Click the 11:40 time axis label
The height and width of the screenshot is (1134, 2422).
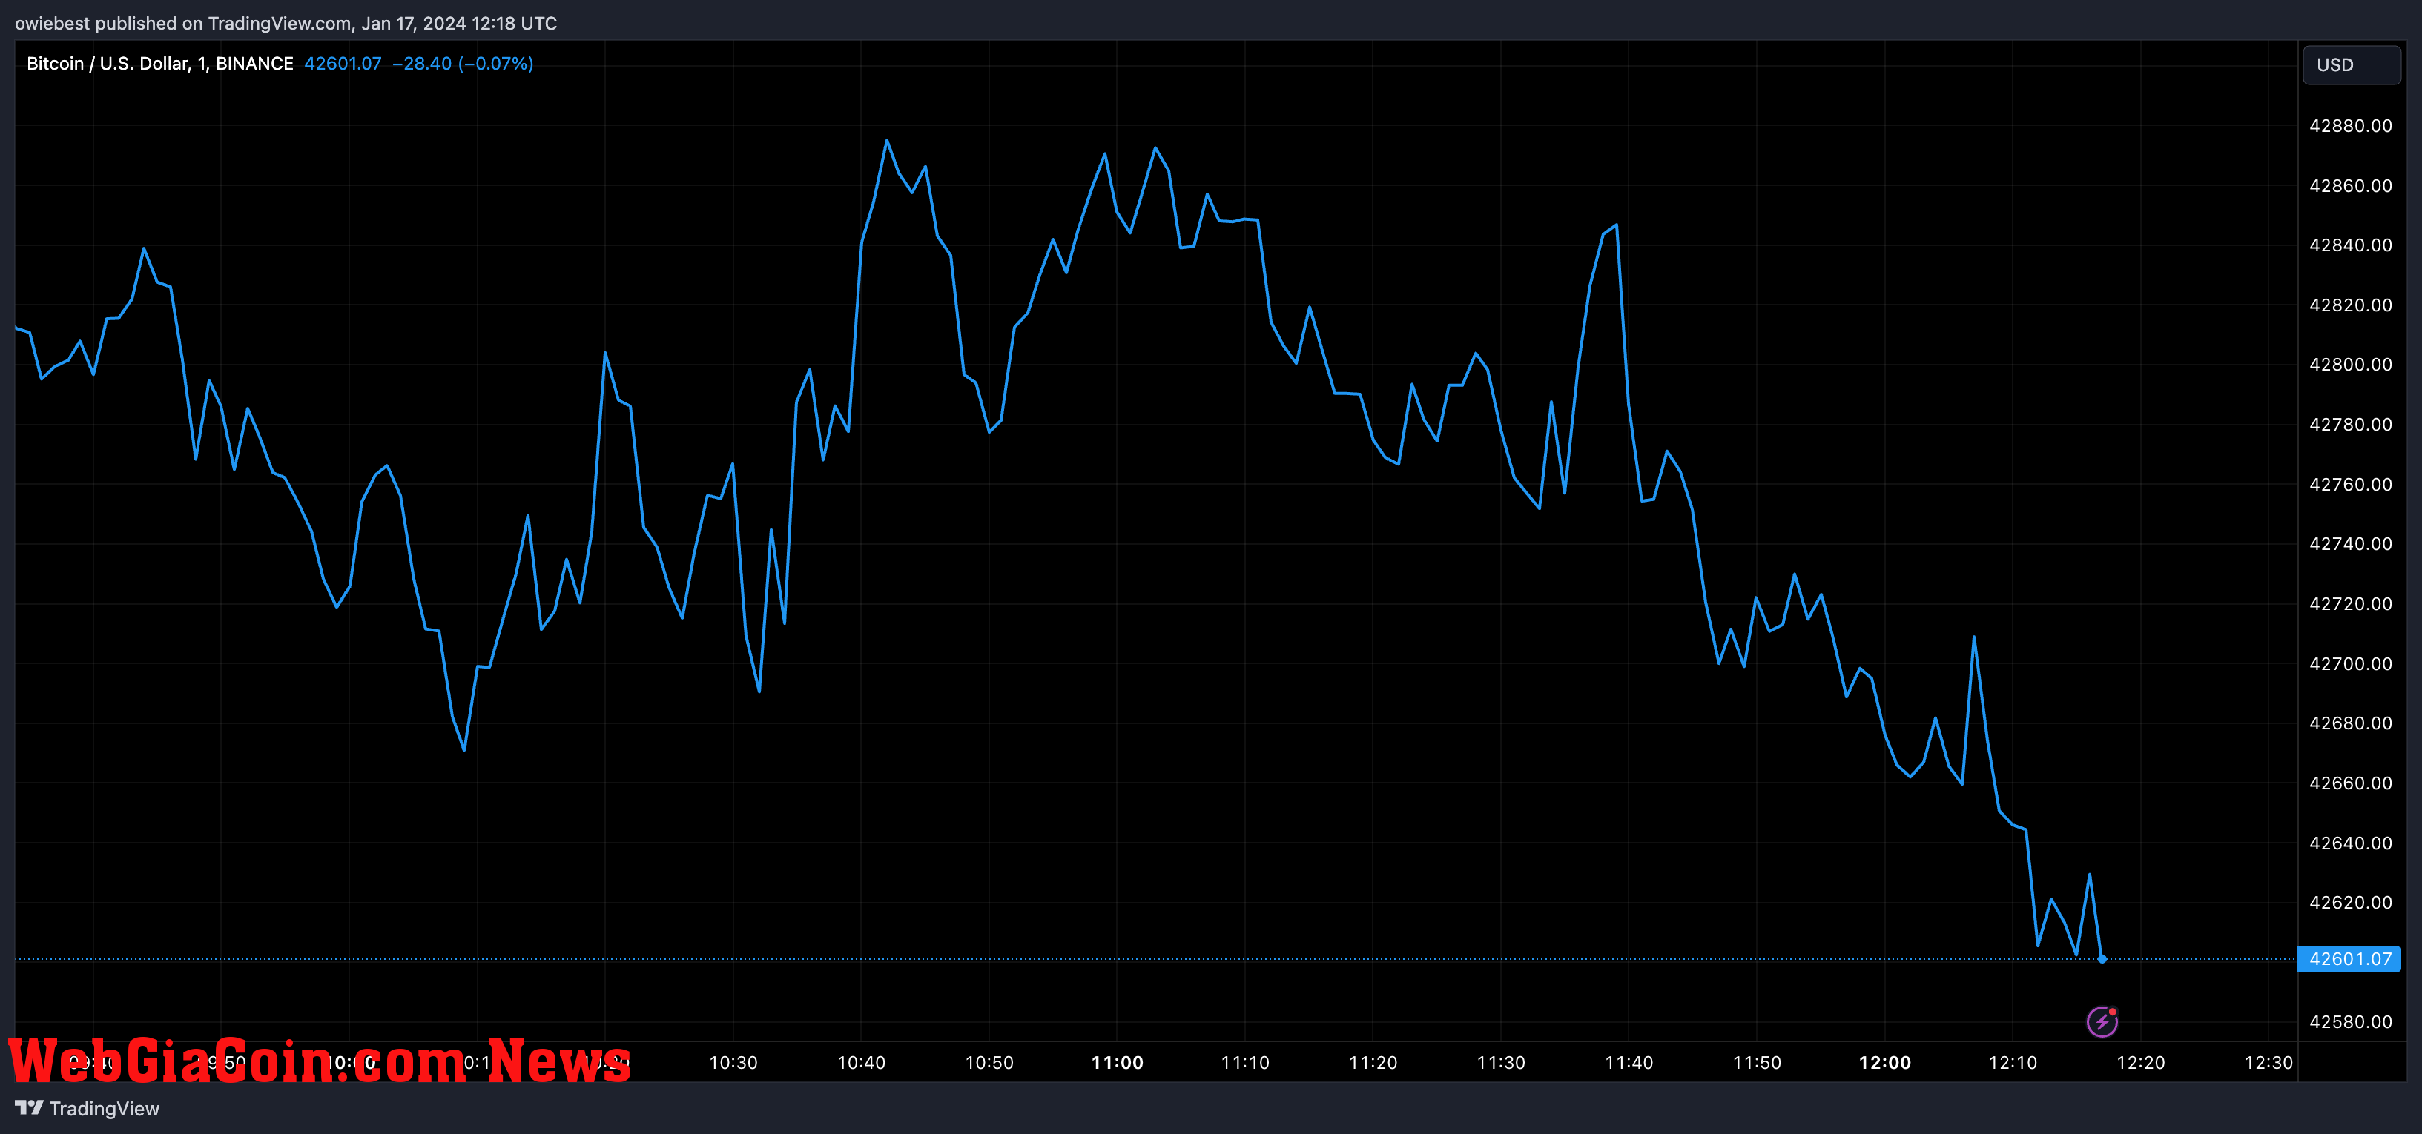click(1629, 1063)
